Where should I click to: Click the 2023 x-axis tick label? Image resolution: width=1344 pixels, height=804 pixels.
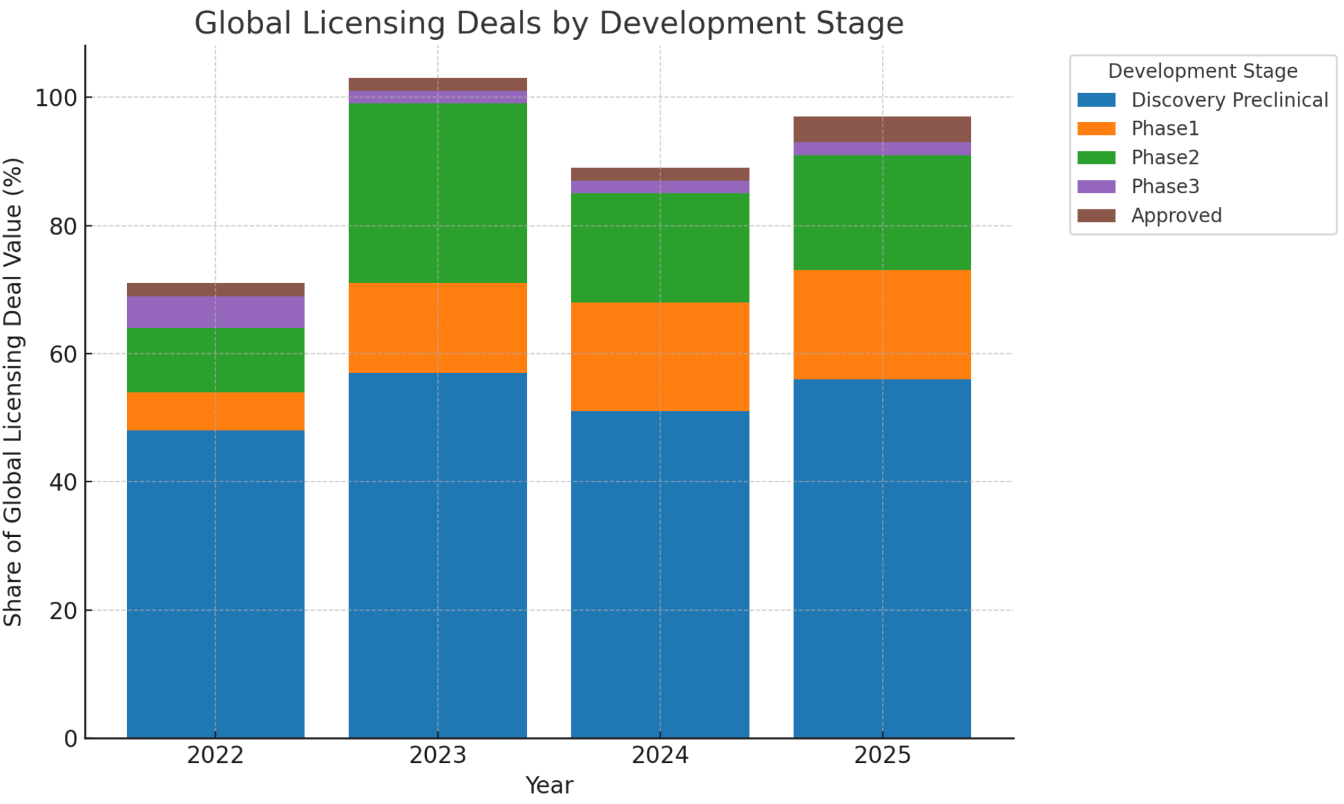pyautogui.click(x=438, y=755)
